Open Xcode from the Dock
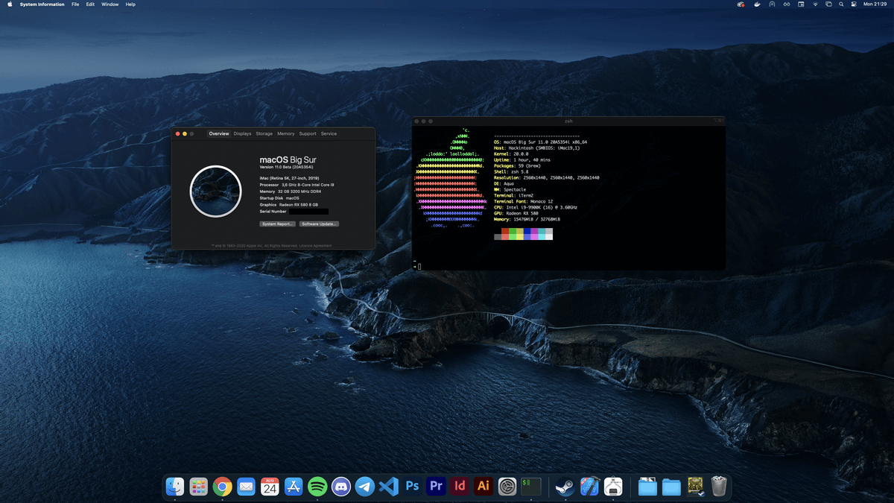894x503 pixels. [590, 487]
